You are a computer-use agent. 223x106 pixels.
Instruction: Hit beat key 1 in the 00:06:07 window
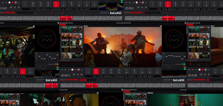(x=88, y=71)
